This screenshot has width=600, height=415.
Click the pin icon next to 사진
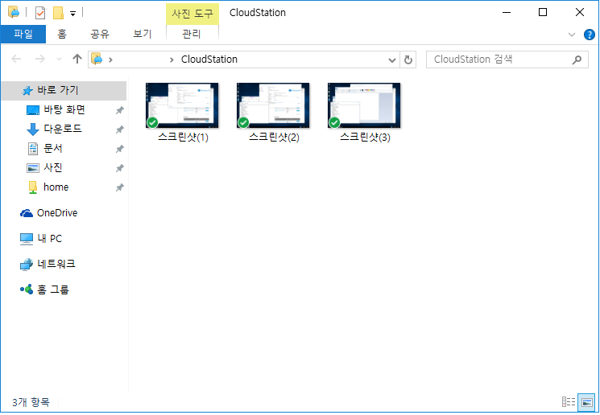(120, 168)
